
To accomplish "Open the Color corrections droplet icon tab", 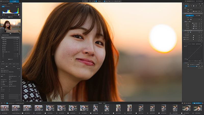I will click(x=189, y=6).
